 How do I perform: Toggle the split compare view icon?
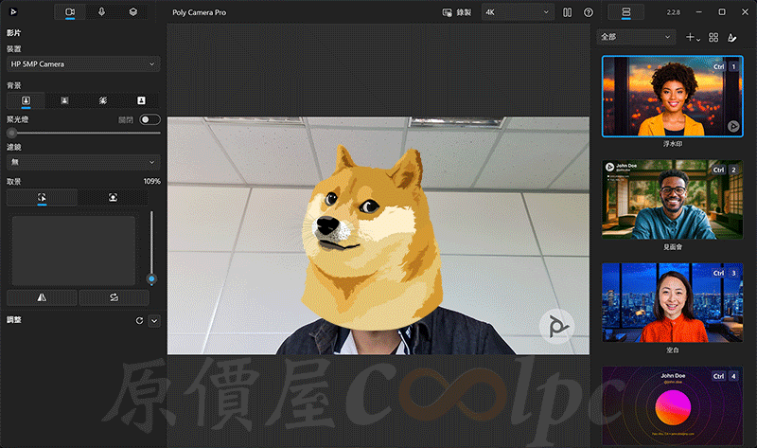click(567, 12)
